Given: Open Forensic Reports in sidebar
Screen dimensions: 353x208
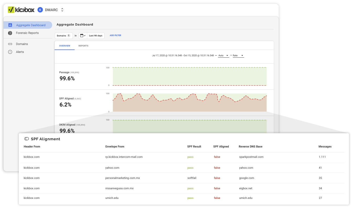Looking at the screenshot, I should tap(28, 33).
